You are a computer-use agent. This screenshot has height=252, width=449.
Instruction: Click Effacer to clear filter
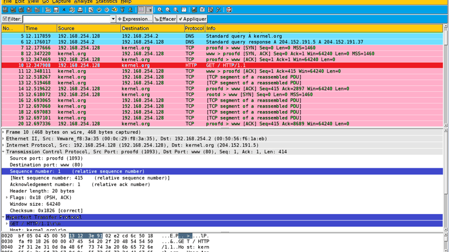[165, 19]
